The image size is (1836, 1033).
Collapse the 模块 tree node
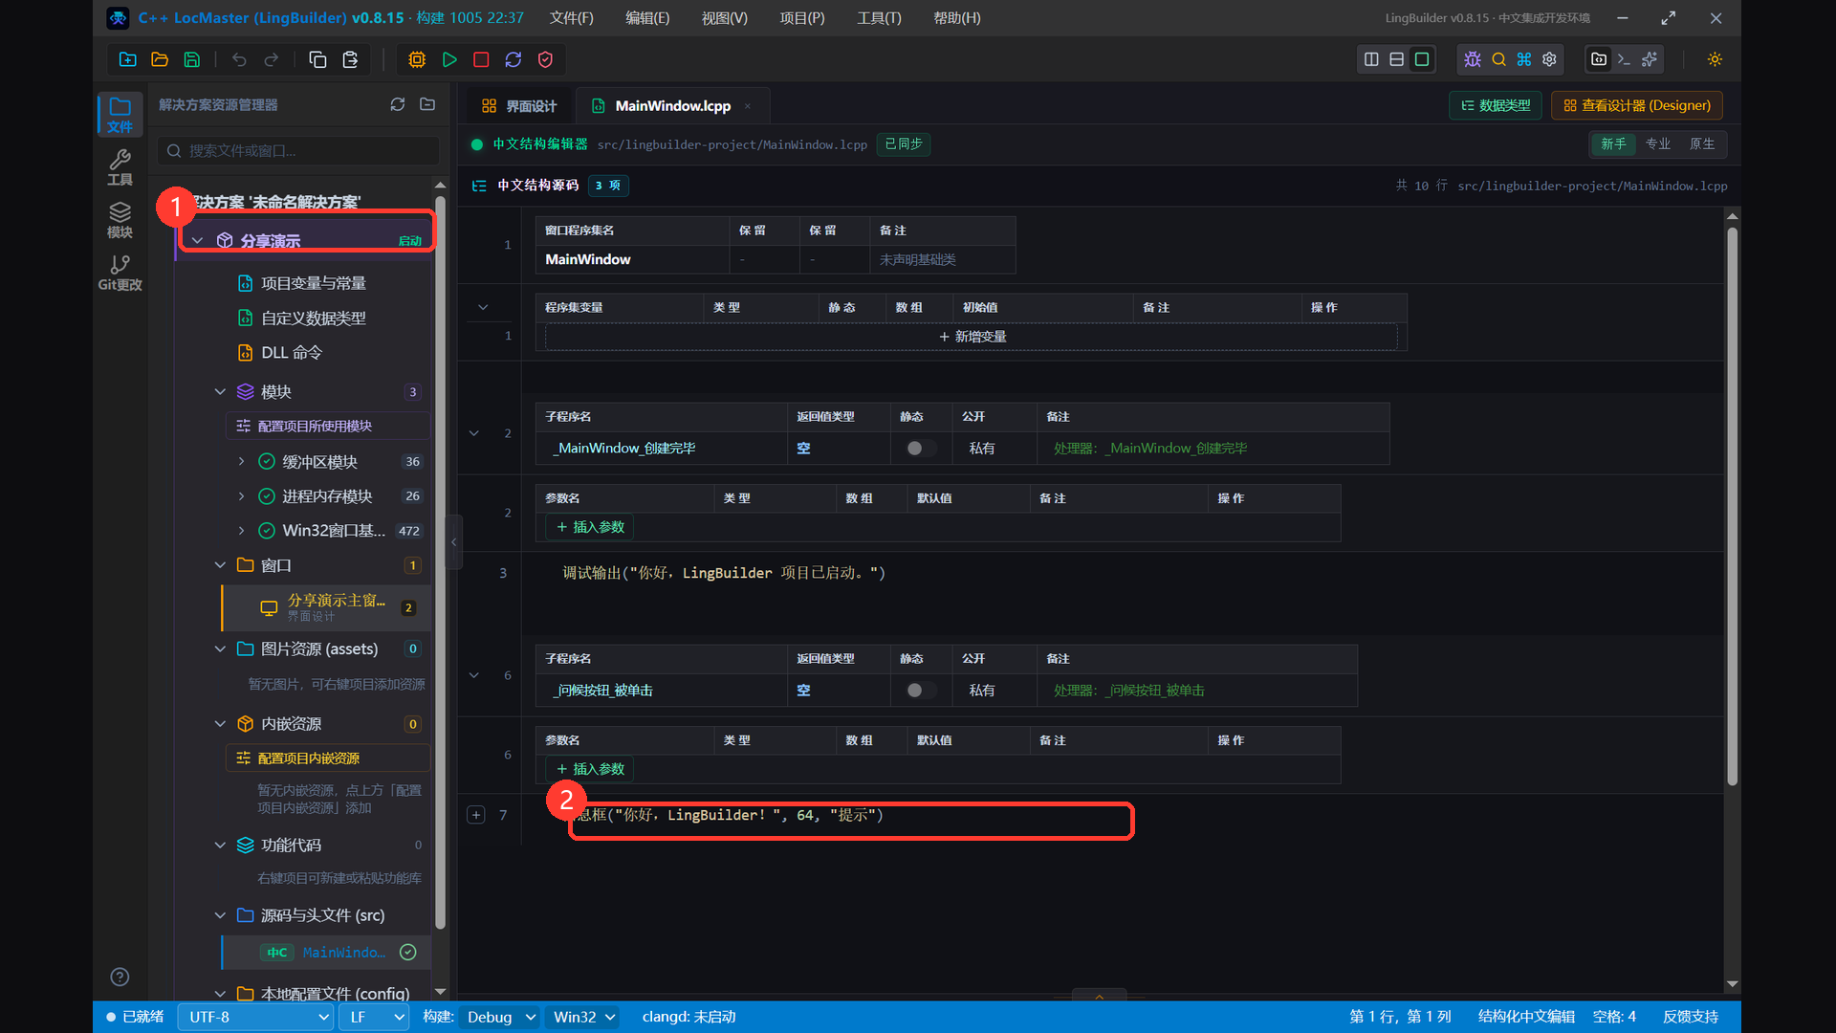220,392
